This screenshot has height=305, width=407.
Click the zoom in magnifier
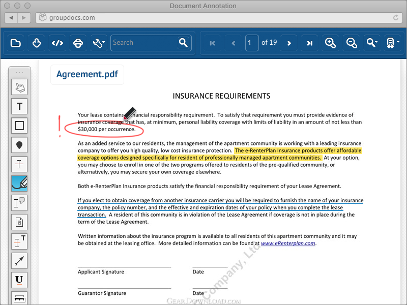(x=331, y=43)
